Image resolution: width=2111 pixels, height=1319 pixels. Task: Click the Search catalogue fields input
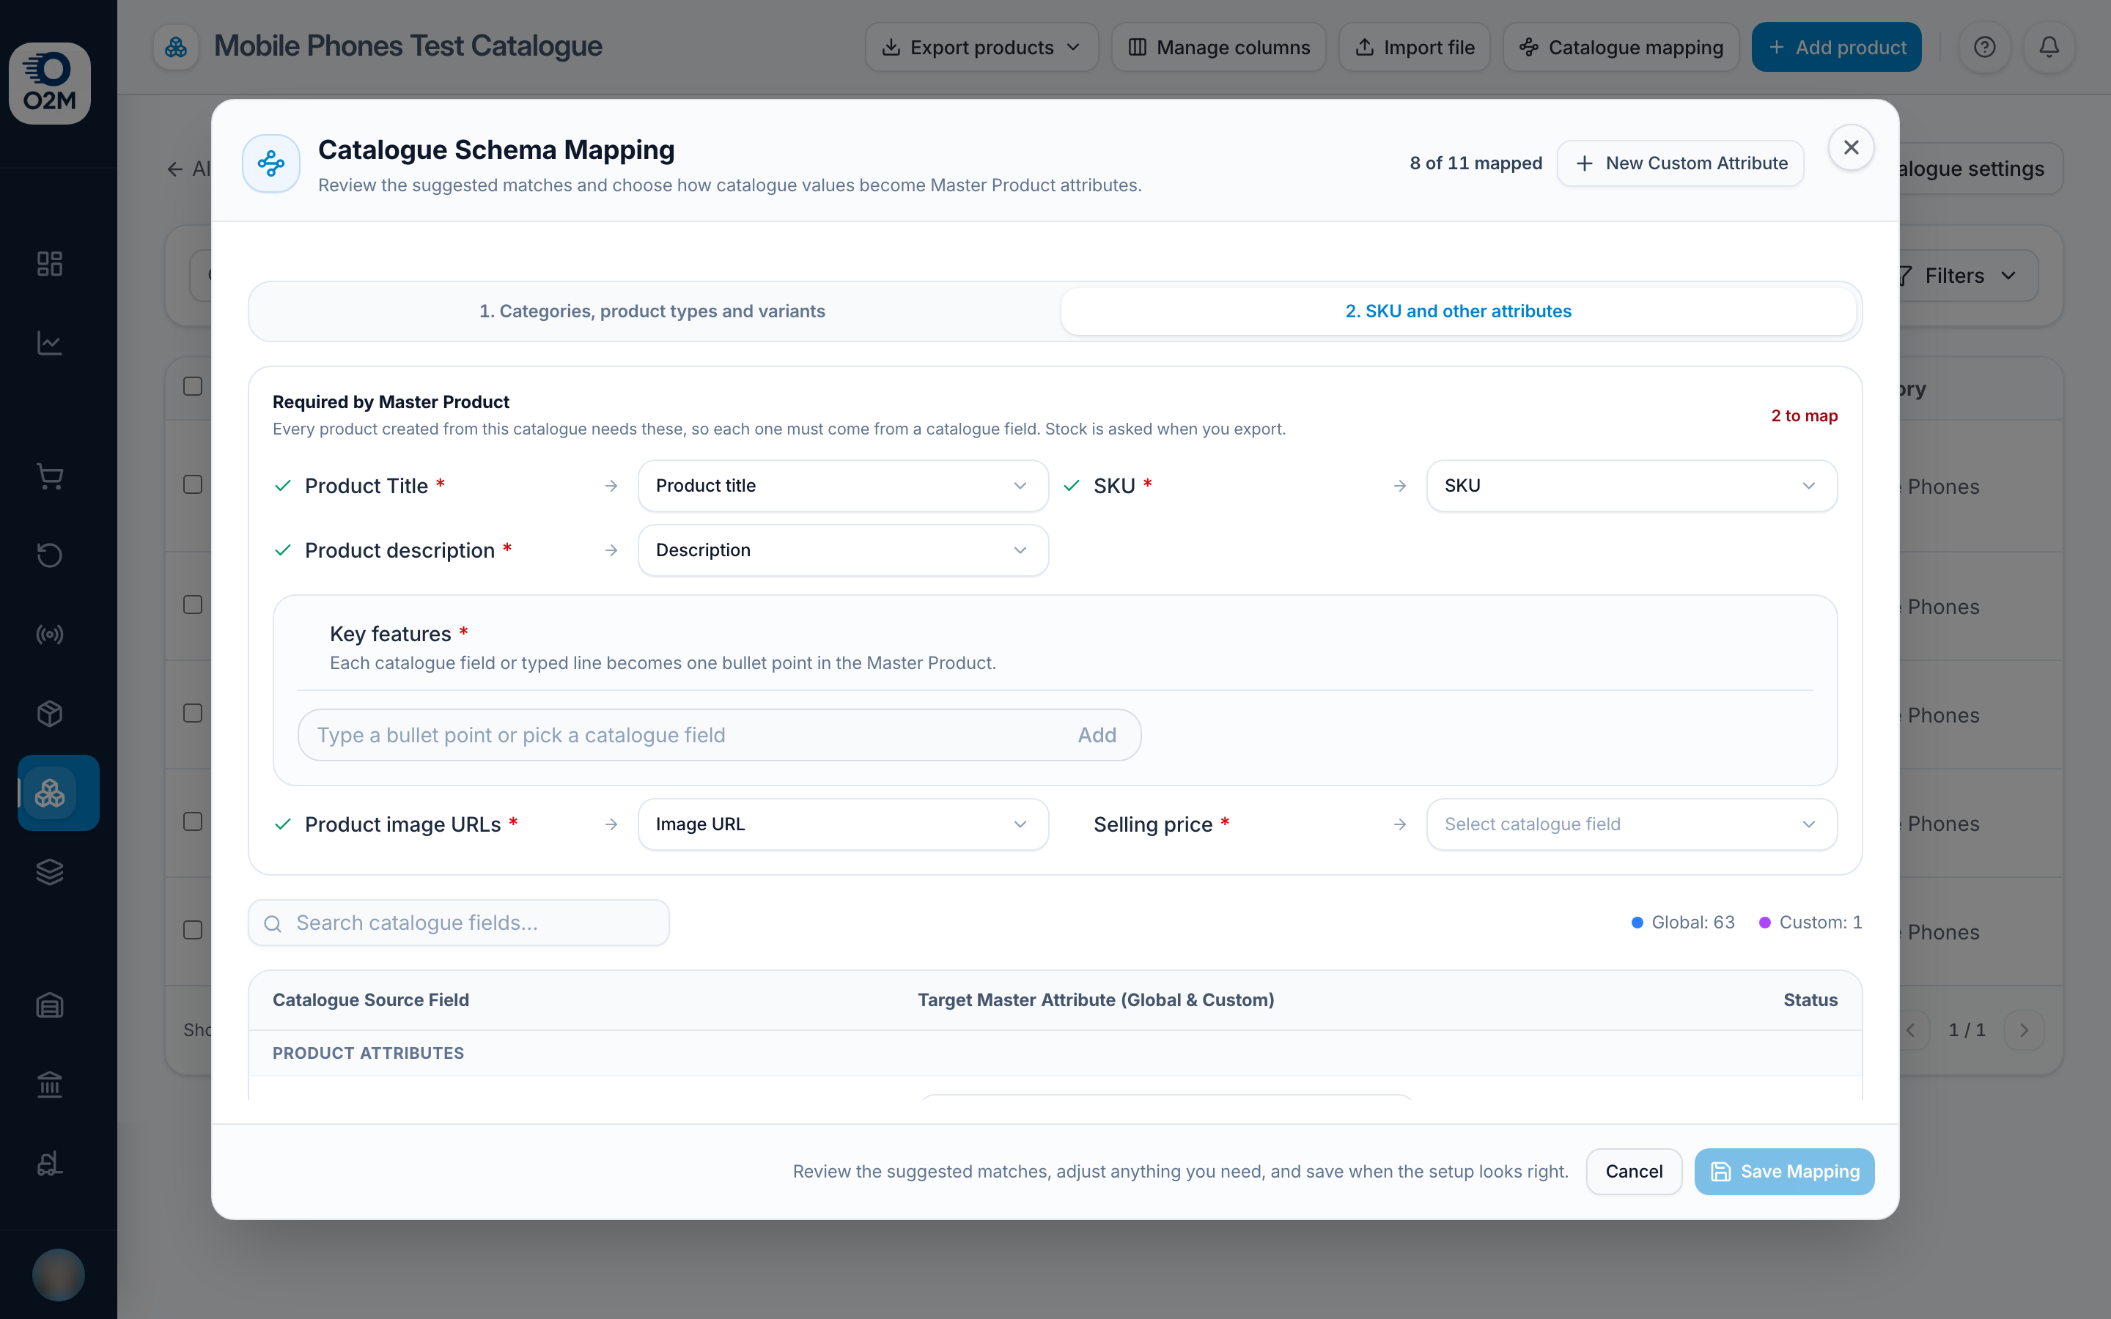(459, 923)
